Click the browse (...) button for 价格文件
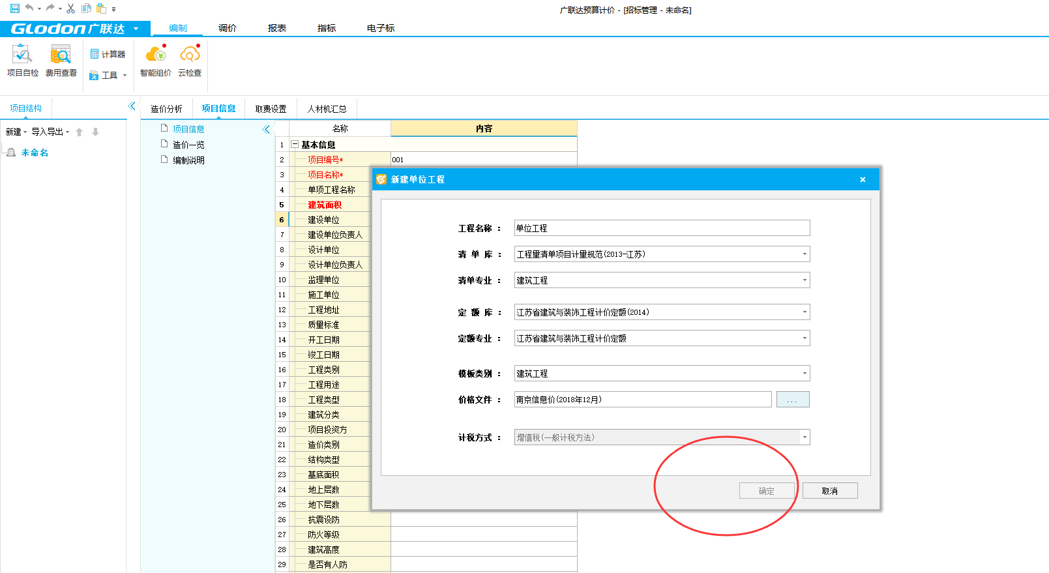This screenshot has height=573, width=1049. (793, 400)
